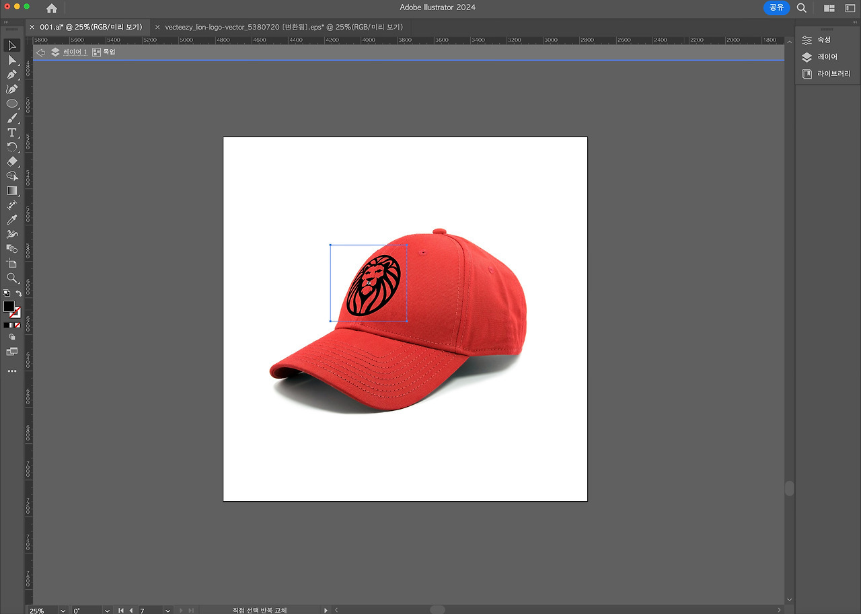The image size is (861, 614).
Task: Select the Rotate tool
Action: point(11,147)
